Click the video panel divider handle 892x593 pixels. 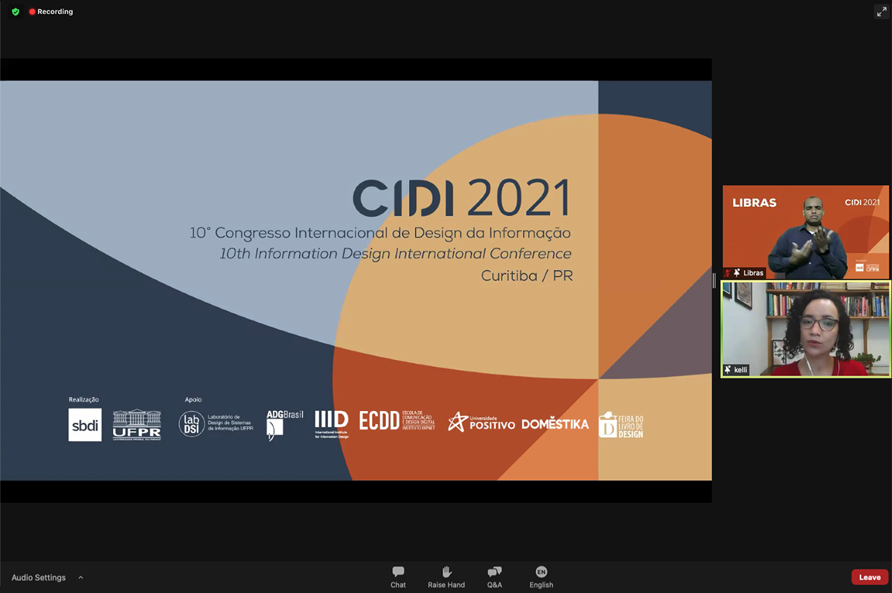point(714,280)
